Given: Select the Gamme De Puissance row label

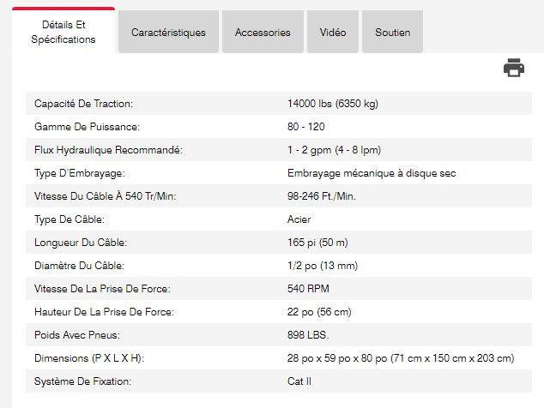Looking at the screenshot, I should tap(82, 127).
